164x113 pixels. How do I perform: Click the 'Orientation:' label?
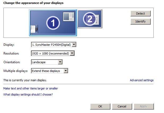tap(12, 62)
